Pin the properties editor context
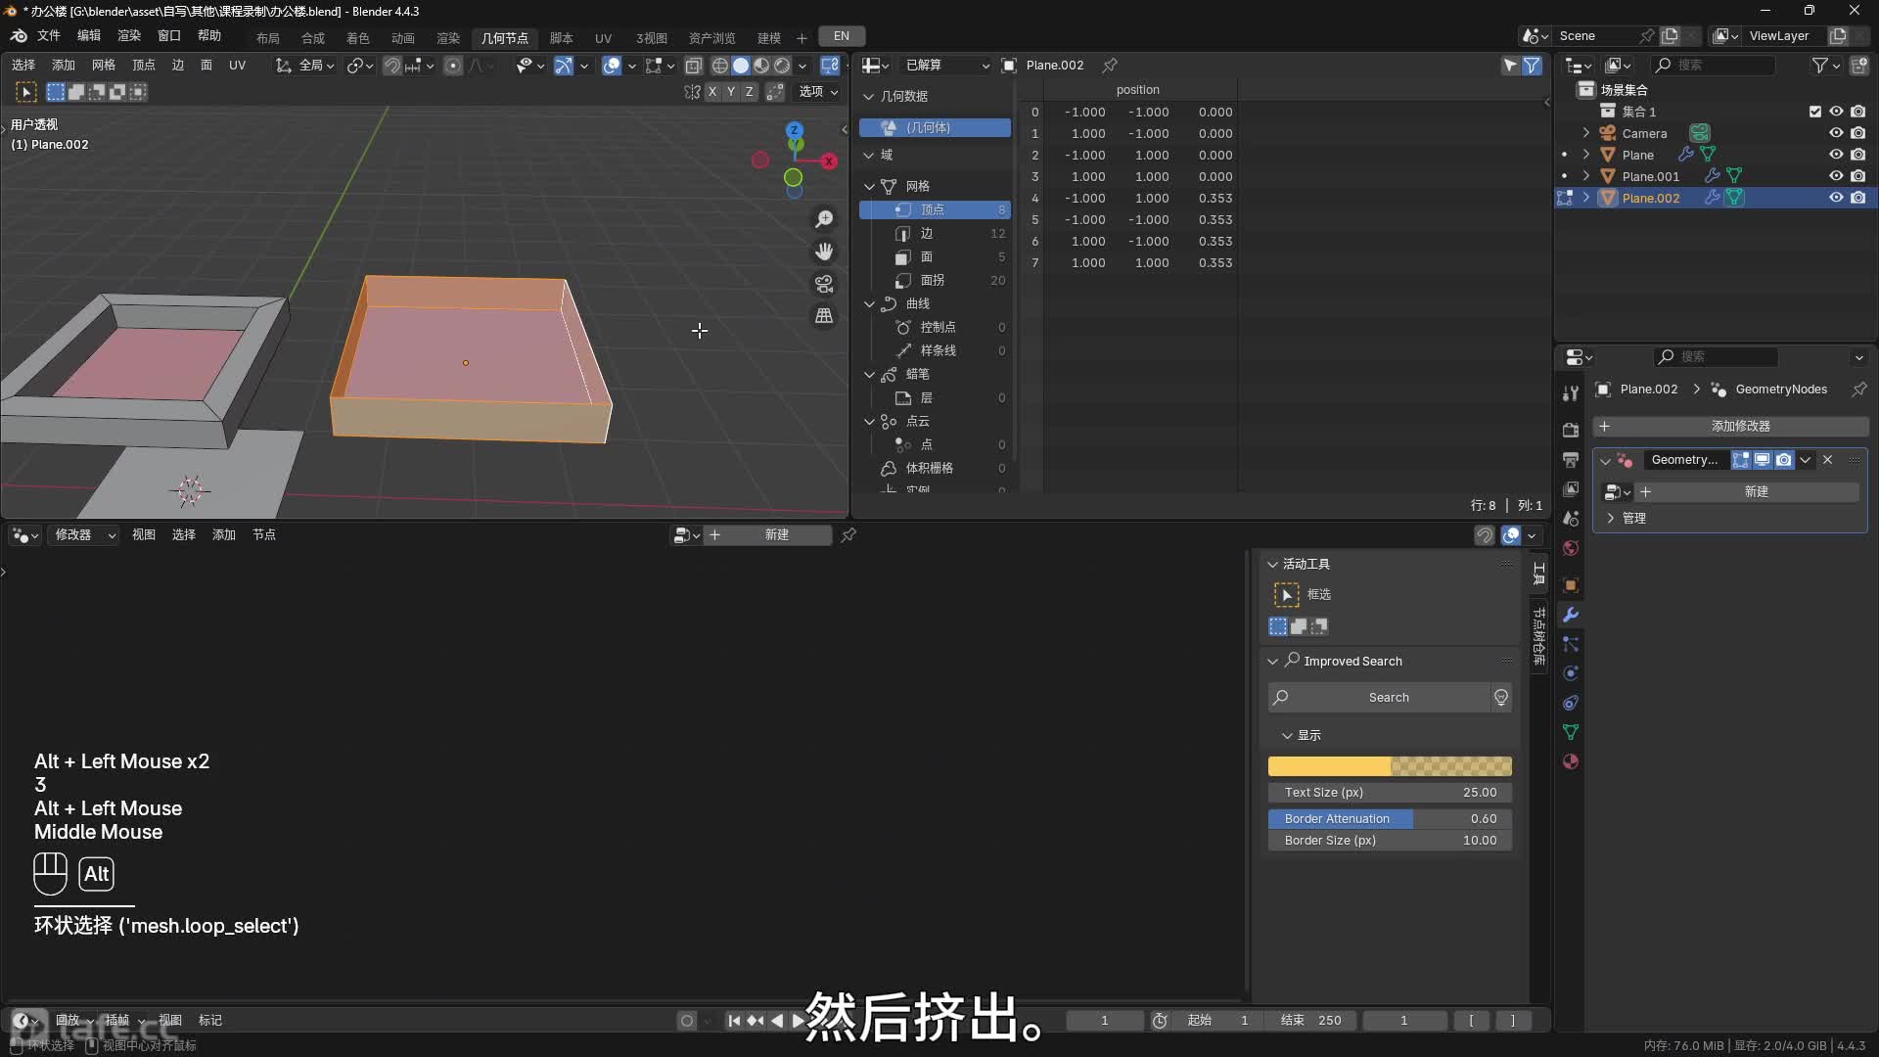Screen dimensions: 1879x1057 point(1858,390)
